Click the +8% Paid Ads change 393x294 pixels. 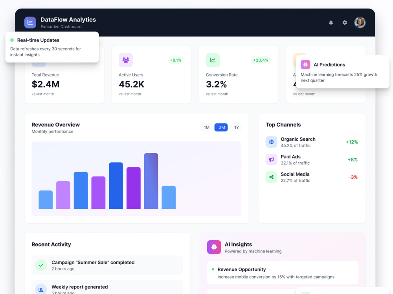[353, 160]
